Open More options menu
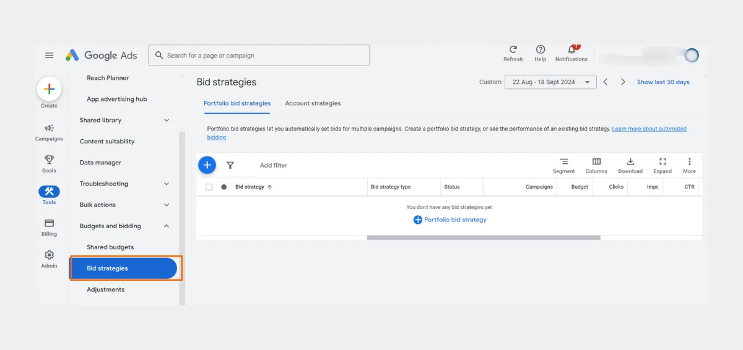The image size is (743, 350). pyautogui.click(x=689, y=165)
